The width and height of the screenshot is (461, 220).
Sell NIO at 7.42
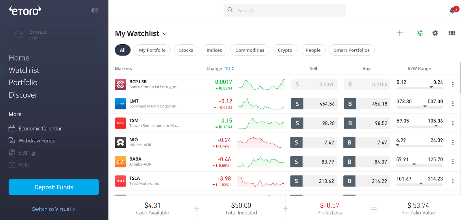point(313,142)
